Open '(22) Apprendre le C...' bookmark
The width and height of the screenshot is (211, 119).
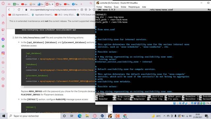coord(19,15)
